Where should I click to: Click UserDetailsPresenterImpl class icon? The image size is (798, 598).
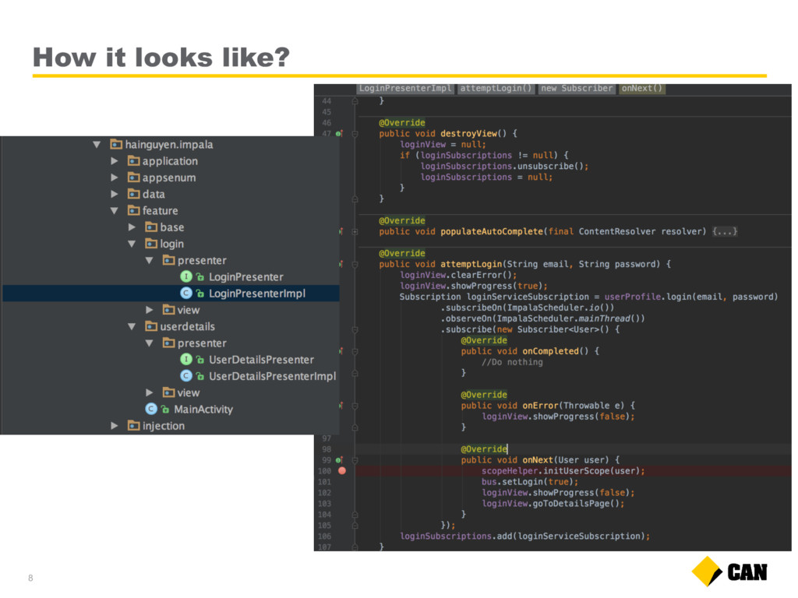186,376
